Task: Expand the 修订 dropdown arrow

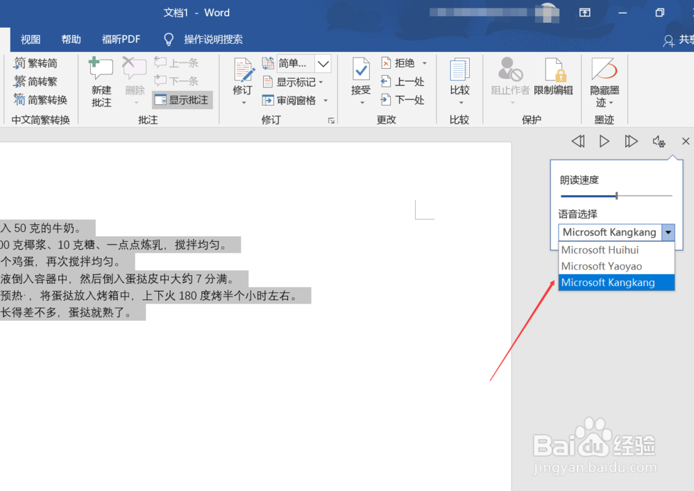Action: pos(244,103)
